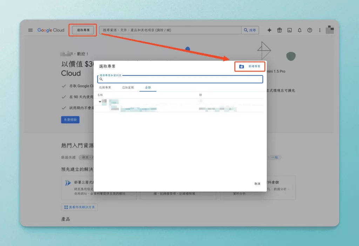Focus the top resource search field
The image size is (359, 246).
pos(170,30)
